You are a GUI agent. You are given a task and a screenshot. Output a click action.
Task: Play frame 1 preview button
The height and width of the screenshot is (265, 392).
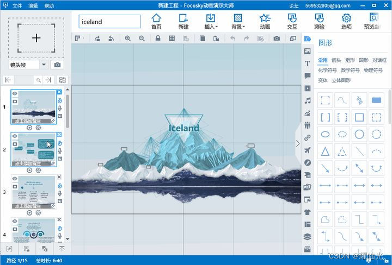(x=29, y=128)
